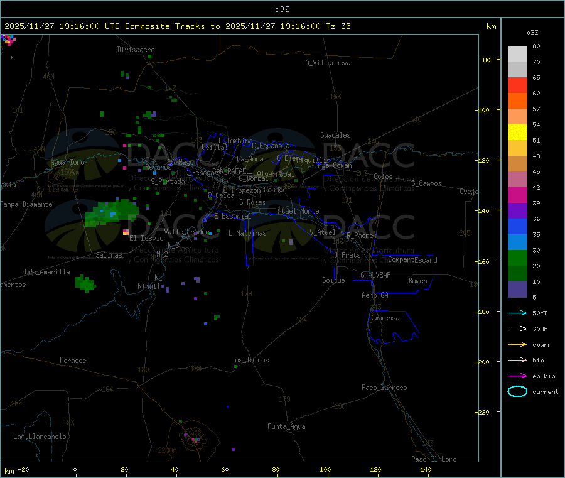Click the 100 km horizontal axis label
The image size is (565, 478).
coord(325,469)
